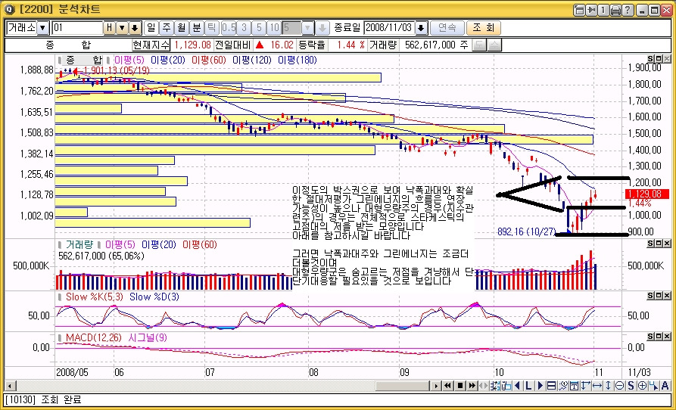Image resolution: width=676 pixels, height=410 pixels.
Task: Click the S icon in bottom toolbar
Action: (x=631, y=386)
